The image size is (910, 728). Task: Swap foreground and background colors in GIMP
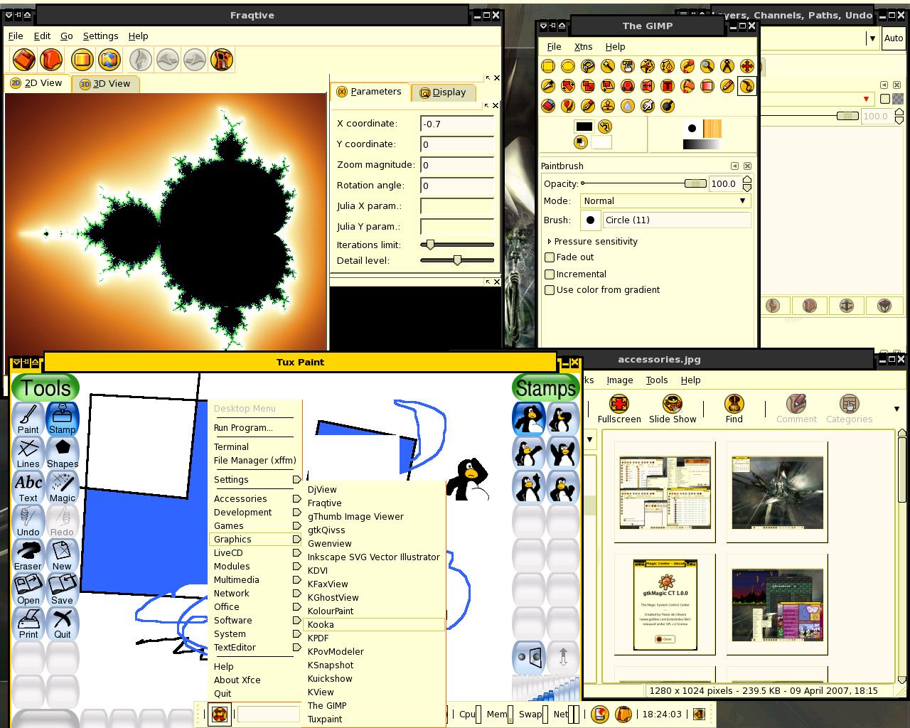click(x=604, y=127)
